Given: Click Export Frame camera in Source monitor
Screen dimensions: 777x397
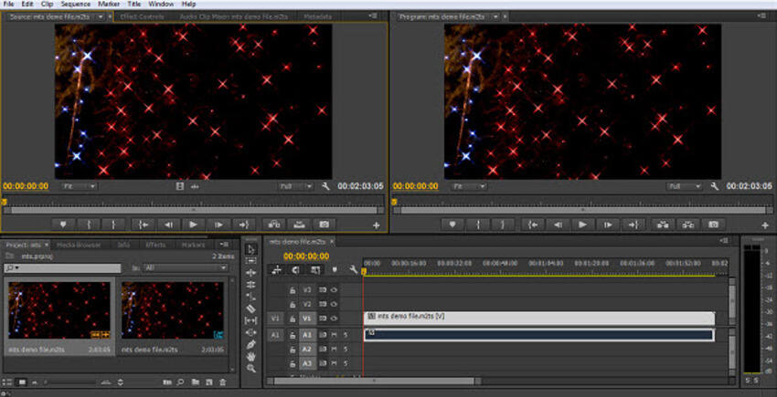Looking at the screenshot, I should tap(325, 225).
